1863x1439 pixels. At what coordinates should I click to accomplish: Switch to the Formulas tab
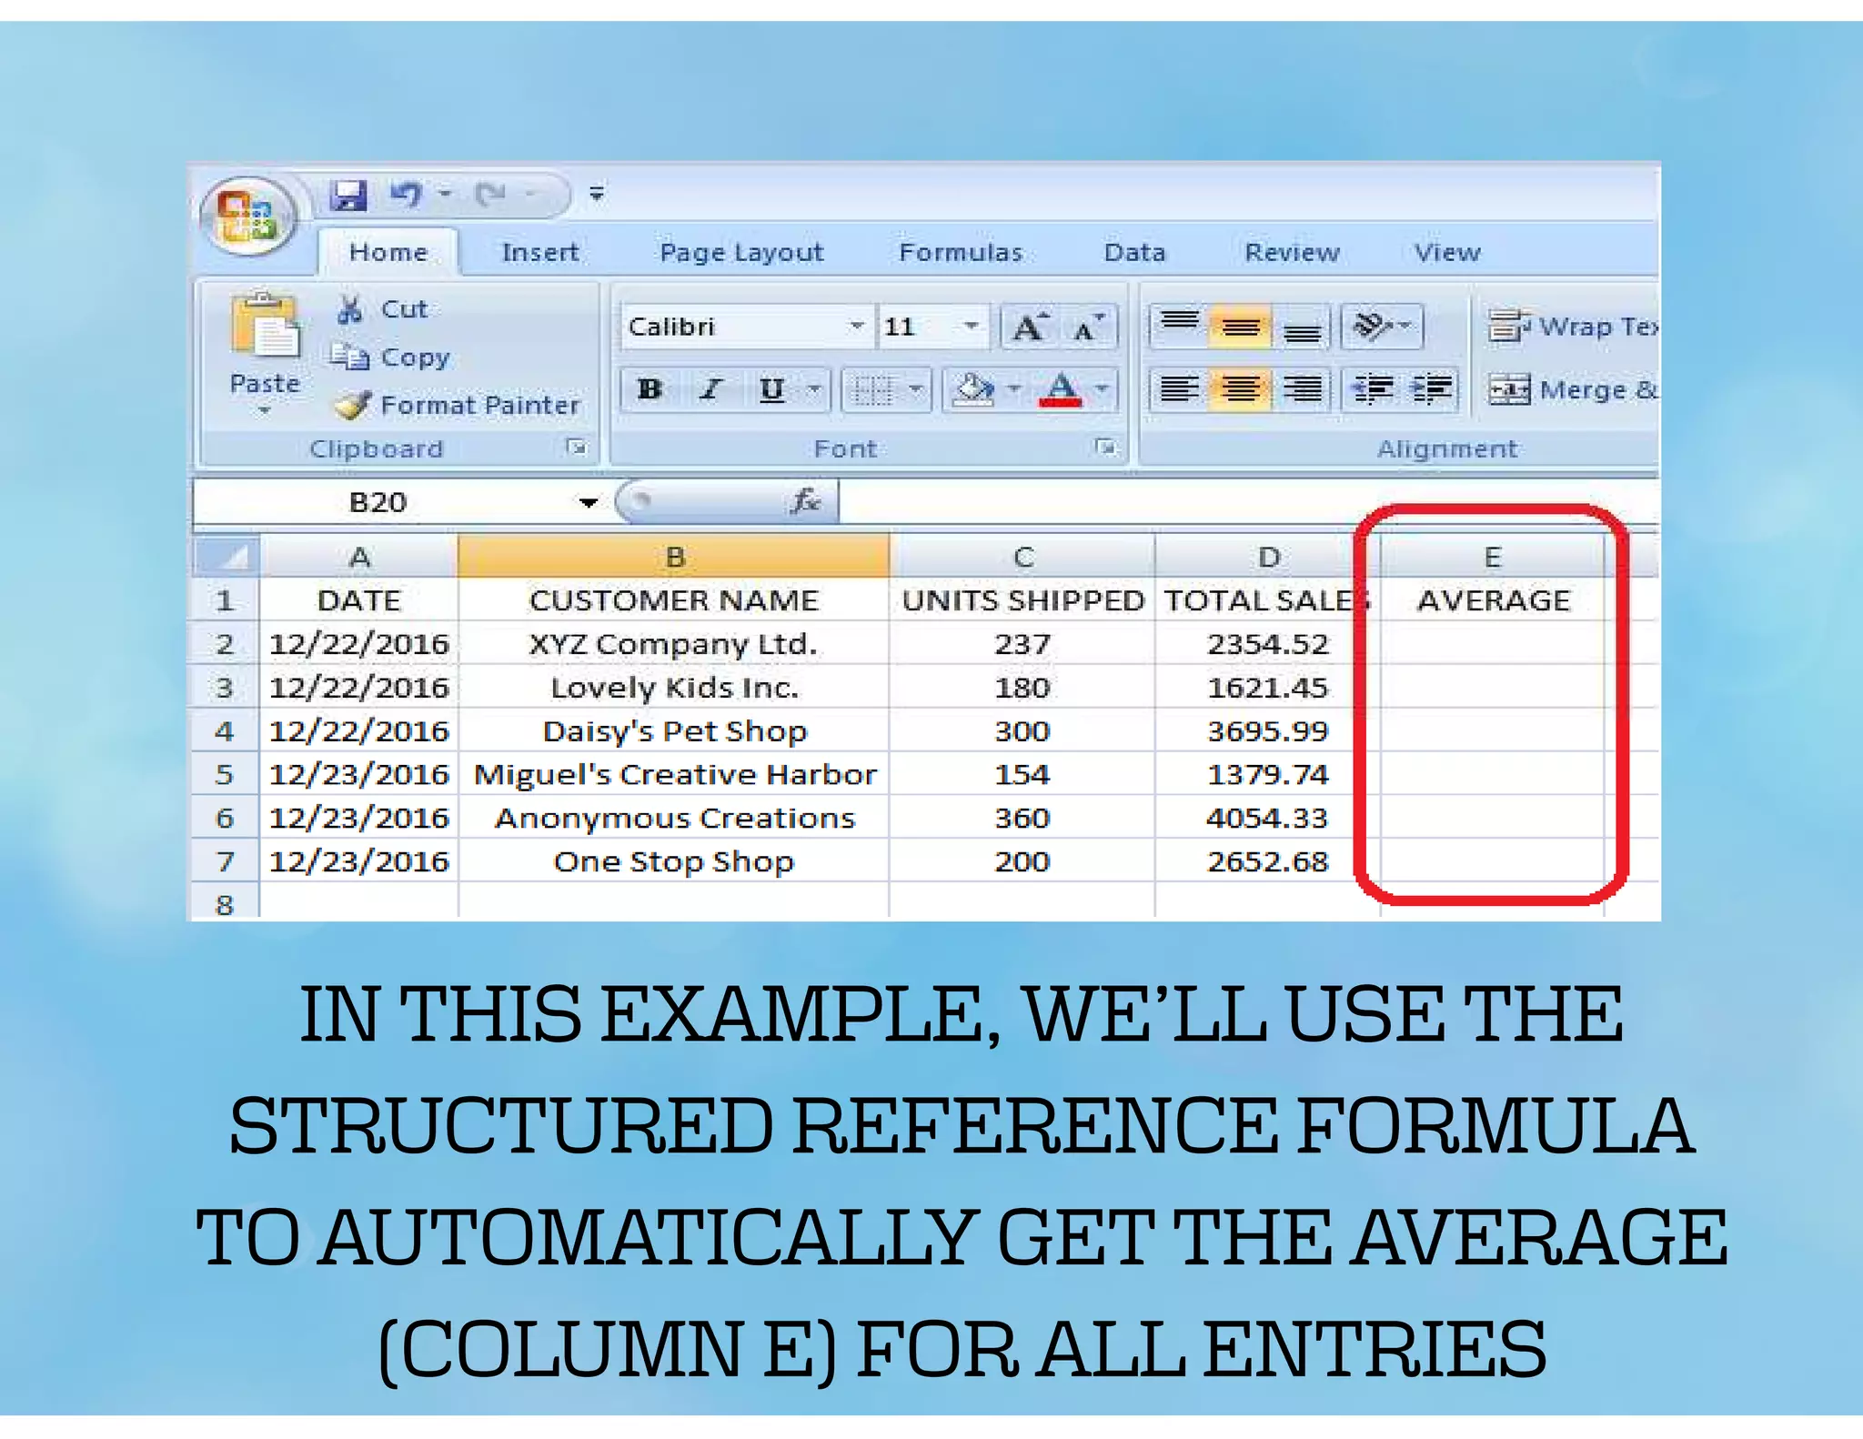point(961,252)
